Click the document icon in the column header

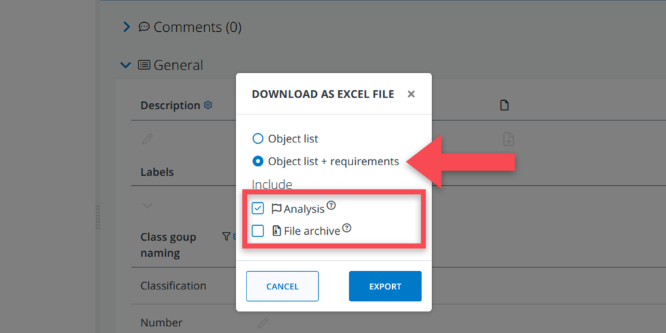504,105
